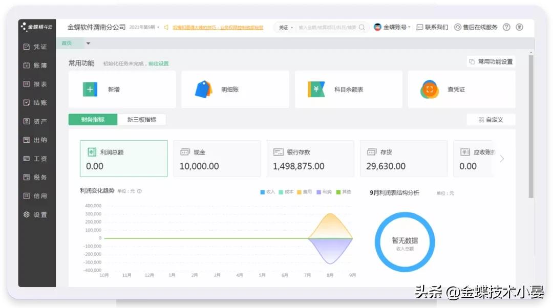Viewport: 553px width, 308px height.
Task: Click the 新增 quick-create icon
Action: [x=90, y=89]
